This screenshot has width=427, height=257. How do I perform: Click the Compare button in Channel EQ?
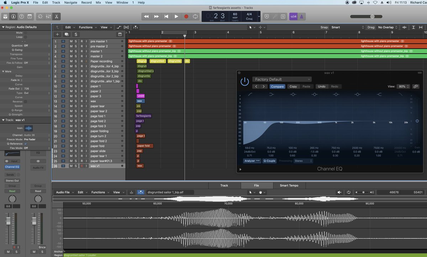277,86
